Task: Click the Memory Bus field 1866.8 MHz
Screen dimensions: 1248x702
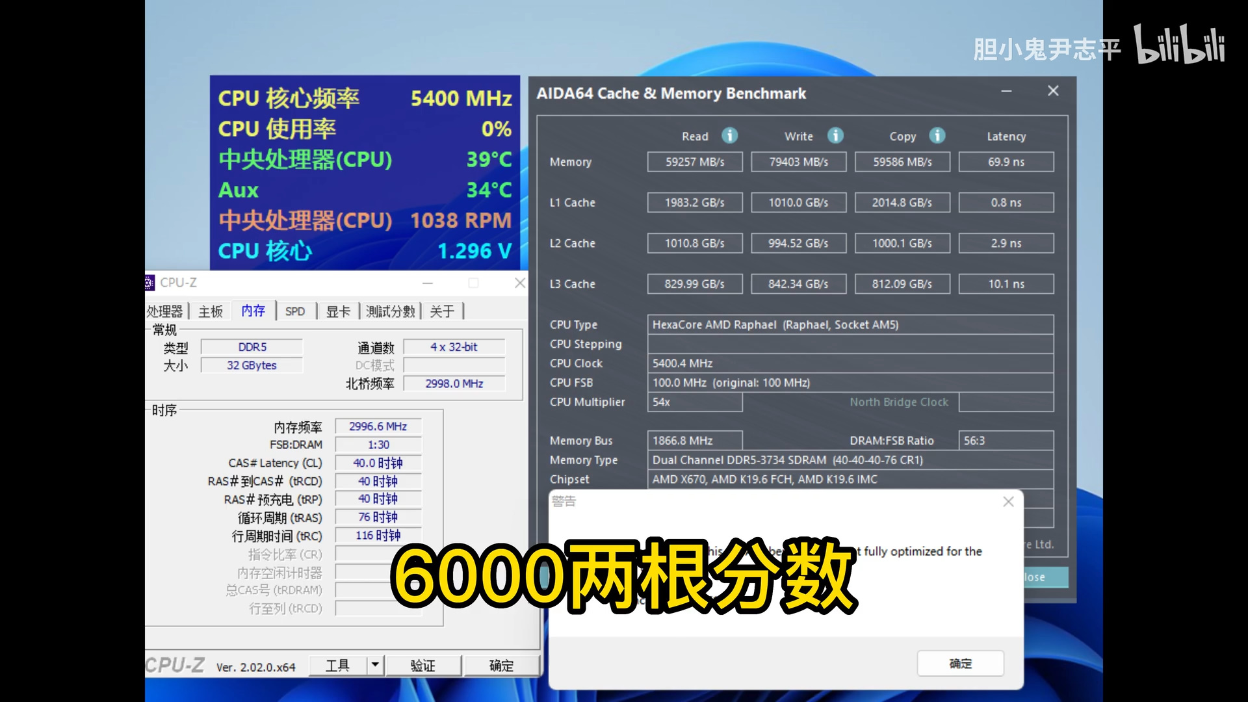Action: click(x=695, y=440)
